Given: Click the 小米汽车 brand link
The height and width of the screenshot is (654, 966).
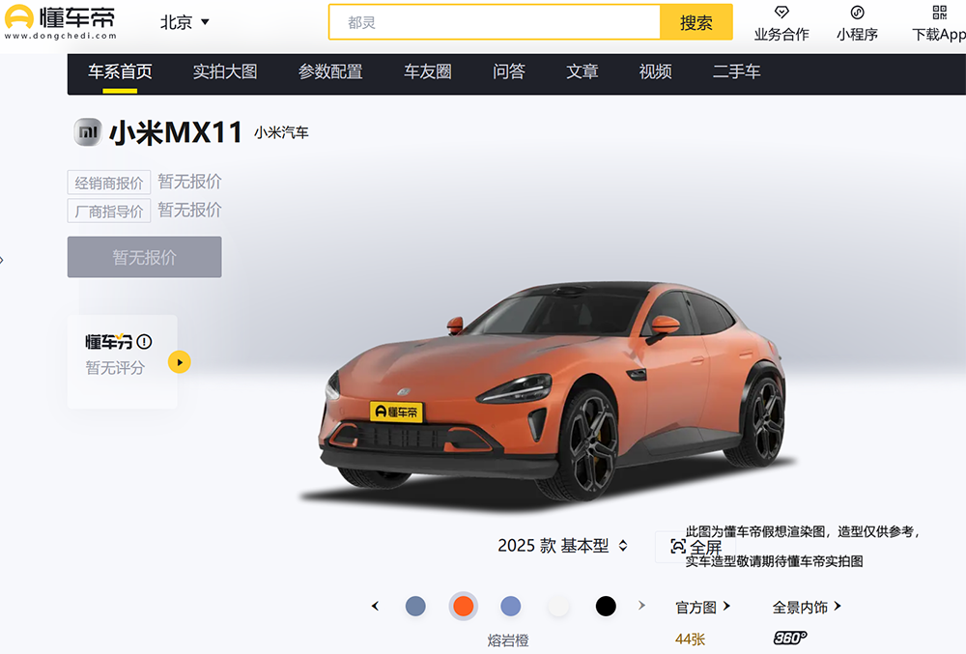Looking at the screenshot, I should click(x=281, y=132).
